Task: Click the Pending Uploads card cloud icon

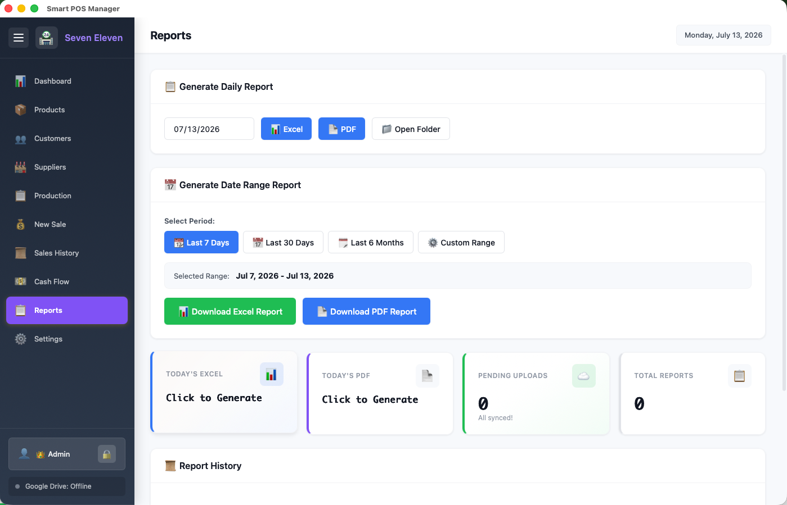Action: [x=584, y=376]
